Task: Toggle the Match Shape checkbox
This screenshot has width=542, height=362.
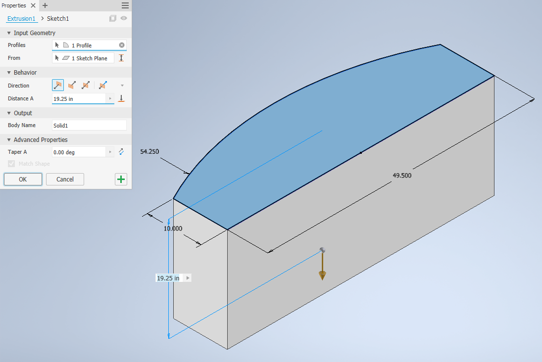Action: [11, 164]
